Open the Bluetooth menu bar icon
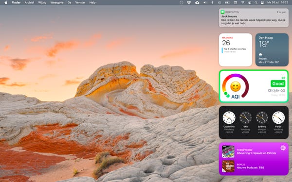Viewport: 292px width, 182px height. coord(212,2)
